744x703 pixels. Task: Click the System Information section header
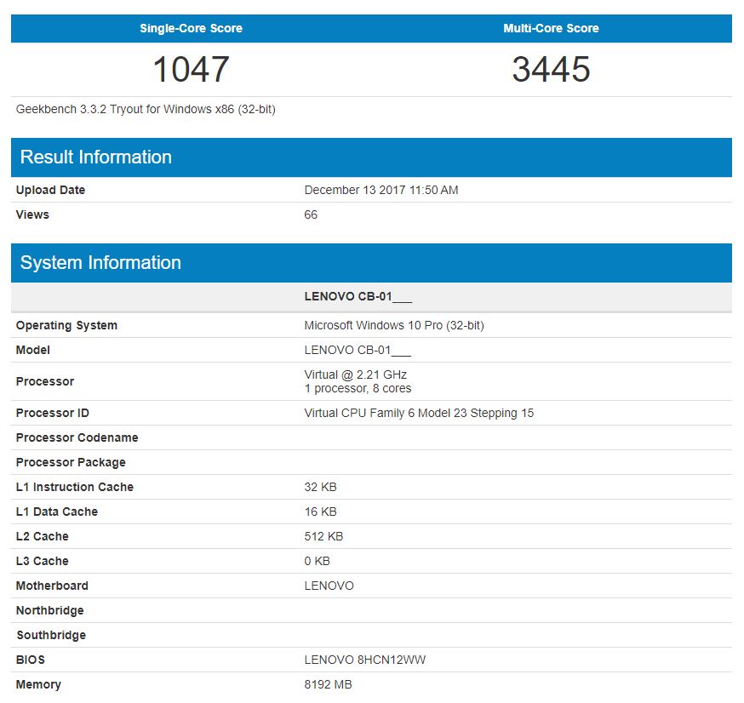point(371,263)
